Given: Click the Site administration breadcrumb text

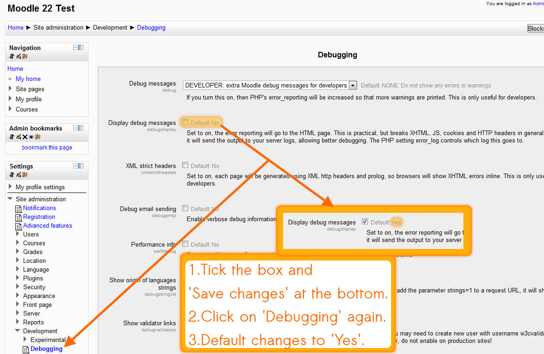Looking at the screenshot, I should coord(58,27).
